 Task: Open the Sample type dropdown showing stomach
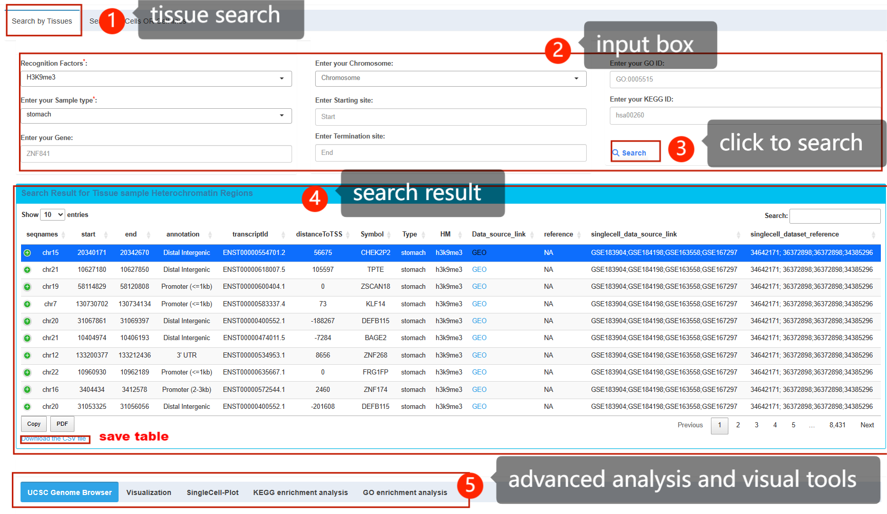pyautogui.click(x=156, y=115)
